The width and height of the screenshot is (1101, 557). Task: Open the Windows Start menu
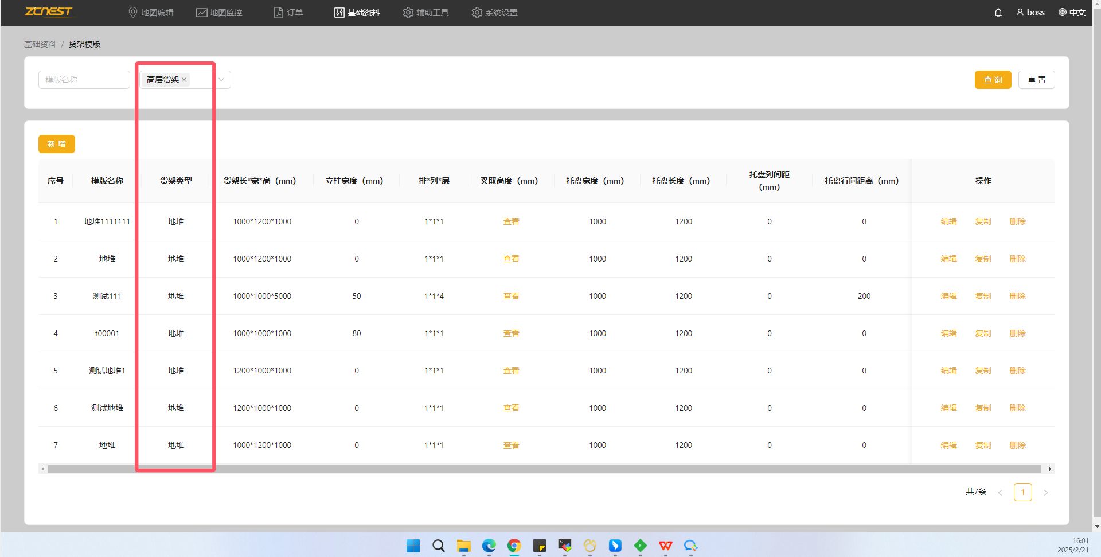tap(413, 546)
